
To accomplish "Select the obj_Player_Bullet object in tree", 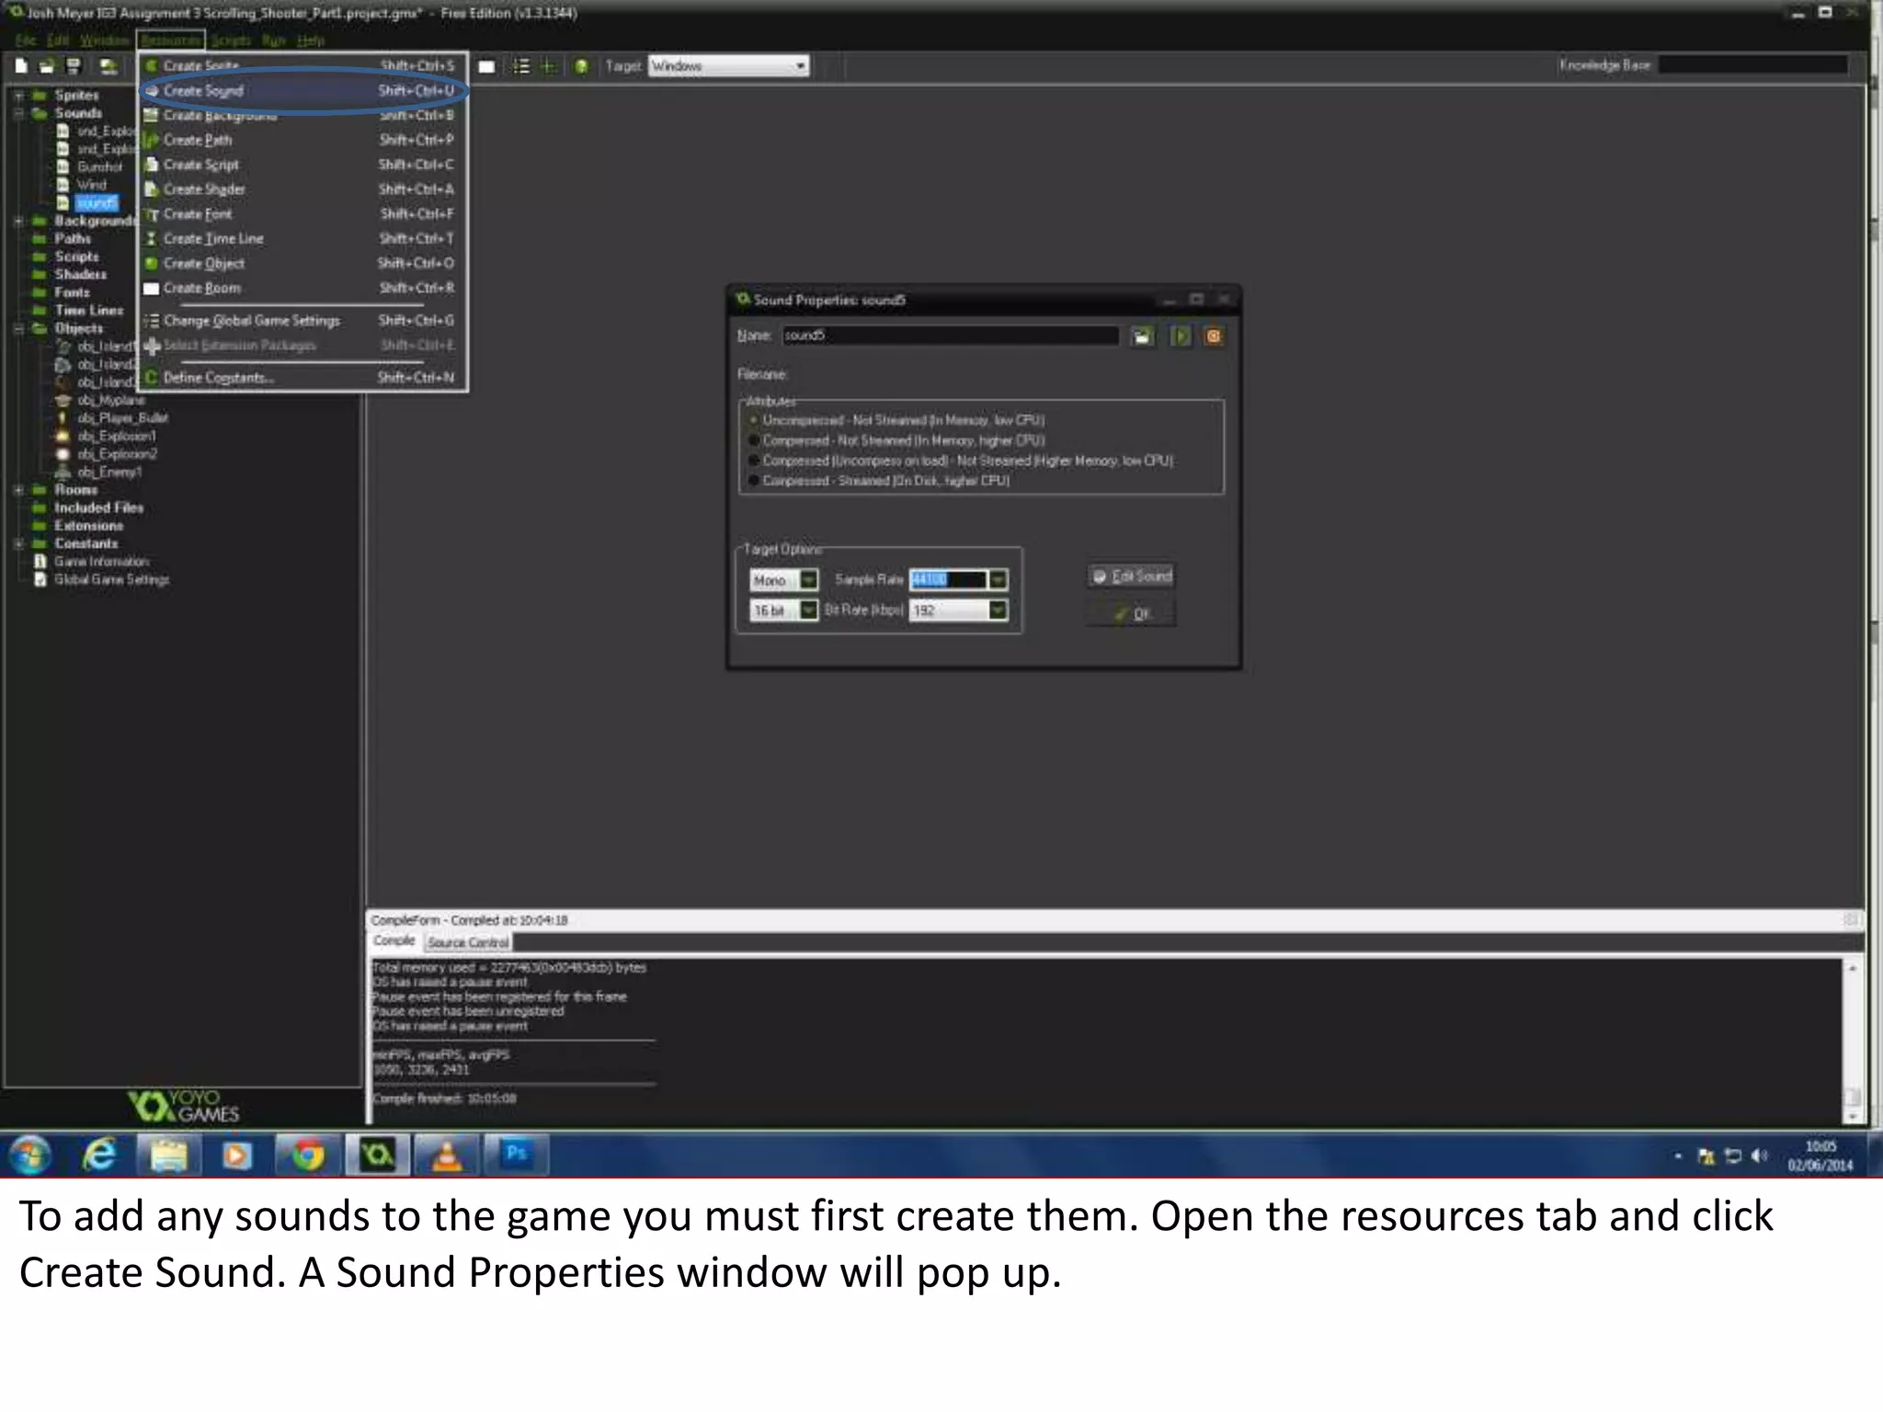I will pos(121,417).
